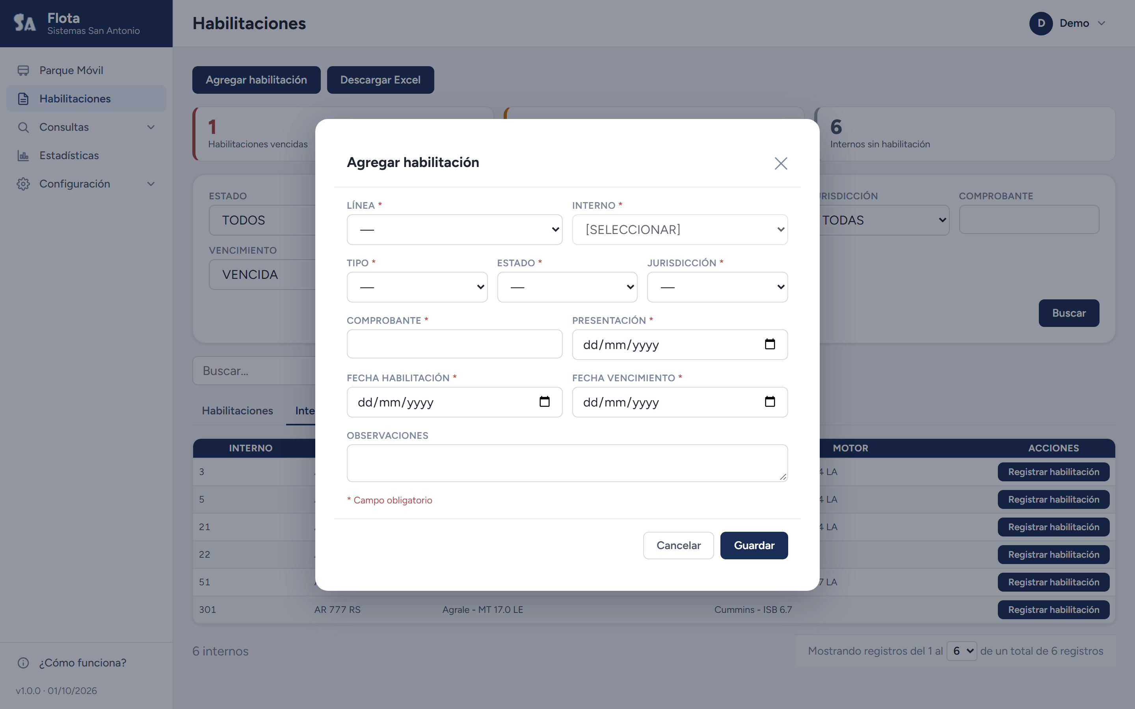Close the Agregar habilitación dialog
This screenshot has width=1135, height=709.
[781, 163]
